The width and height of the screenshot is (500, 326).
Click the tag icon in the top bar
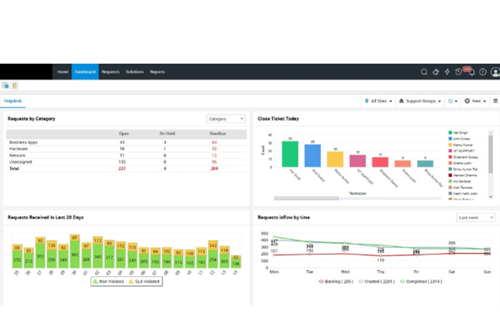[435, 72]
